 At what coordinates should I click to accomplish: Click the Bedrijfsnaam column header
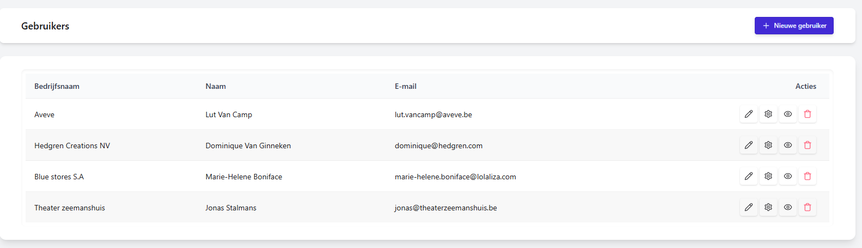(57, 86)
